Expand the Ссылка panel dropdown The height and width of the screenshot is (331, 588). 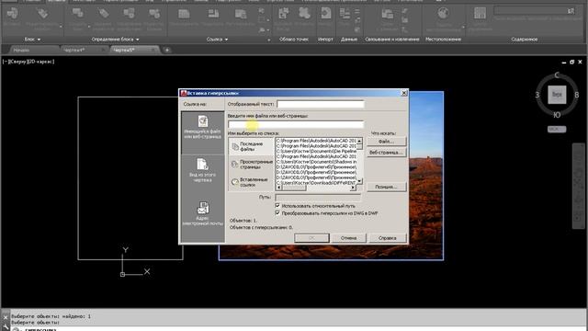click(x=217, y=39)
